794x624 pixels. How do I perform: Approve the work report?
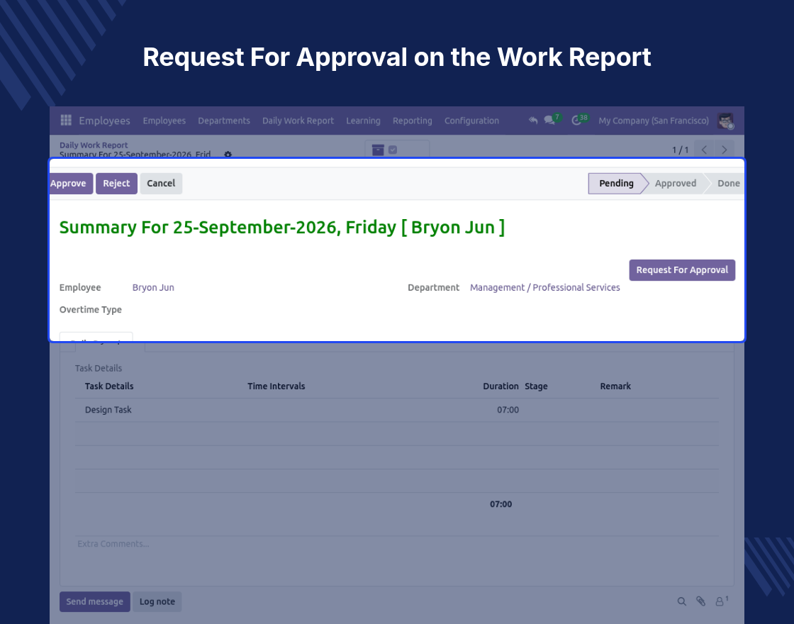[x=71, y=184]
